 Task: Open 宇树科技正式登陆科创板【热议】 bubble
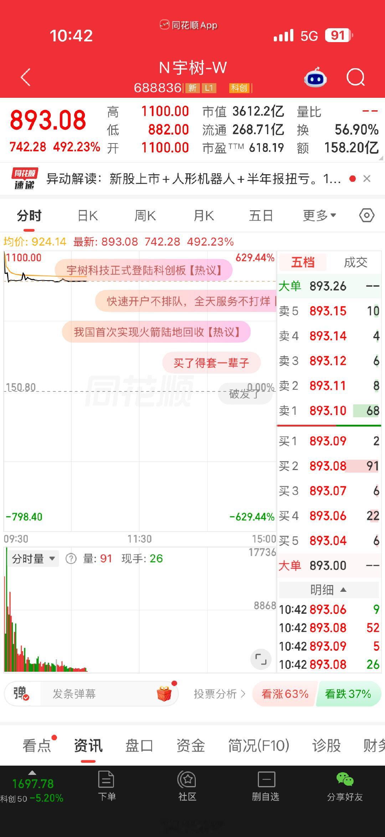144,270
